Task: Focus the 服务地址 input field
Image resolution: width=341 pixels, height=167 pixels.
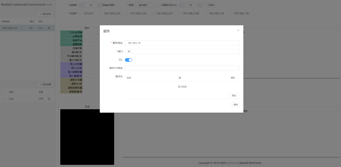Action: coord(182,43)
